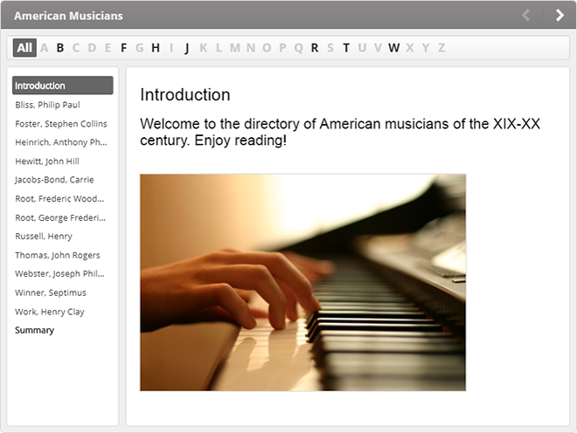Filter musicians by letter B

point(60,47)
